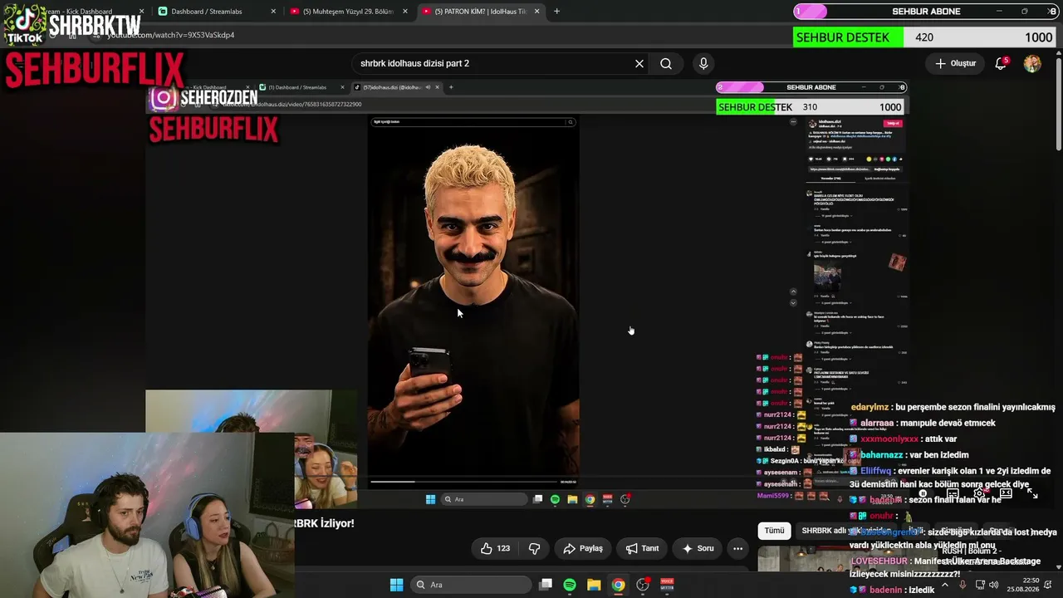Click the microphone icon in system tray
Image resolution: width=1063 pixels, height=598 pixels.
[x=963, y=585]
